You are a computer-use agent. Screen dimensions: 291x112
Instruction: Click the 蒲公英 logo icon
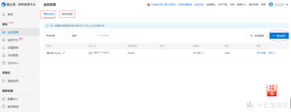(3, 5)
